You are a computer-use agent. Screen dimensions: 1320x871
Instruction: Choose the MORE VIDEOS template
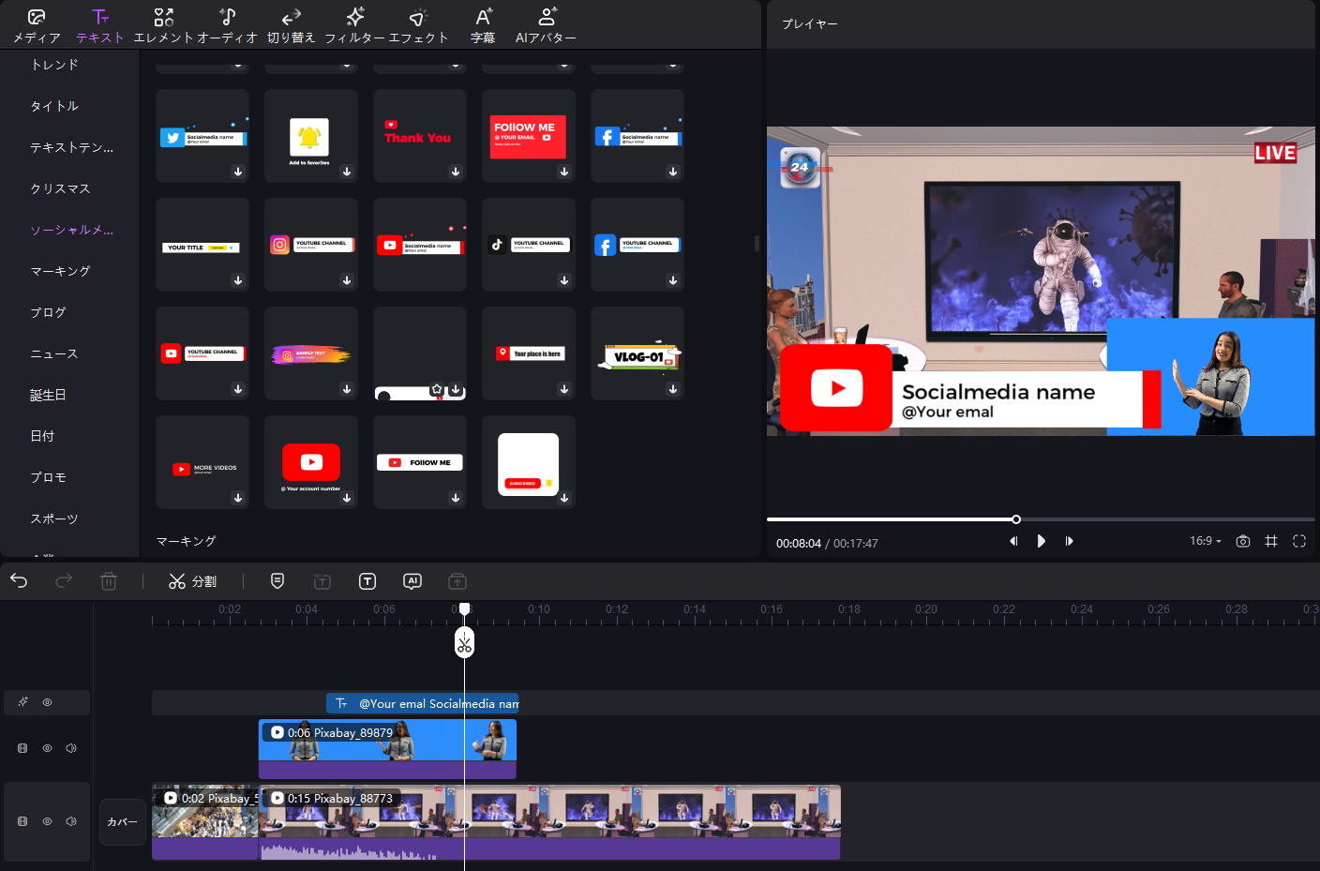coord(202,462)
